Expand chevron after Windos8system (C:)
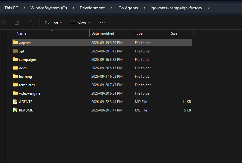The height and width of the screenshot is (163, 242). [x=73, y=8]
